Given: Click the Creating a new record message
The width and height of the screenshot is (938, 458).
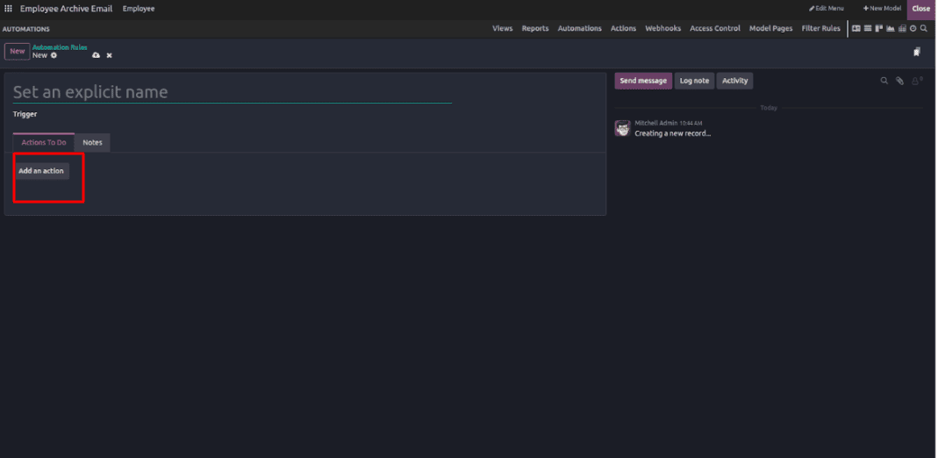Looking at the screenshot, I should 672,133.
